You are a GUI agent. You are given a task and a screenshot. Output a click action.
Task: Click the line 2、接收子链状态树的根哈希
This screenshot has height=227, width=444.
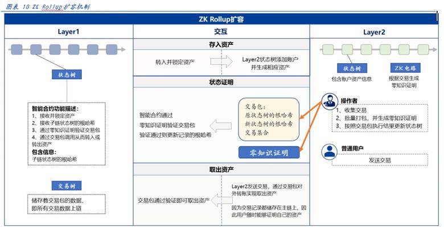click(63, 123)
